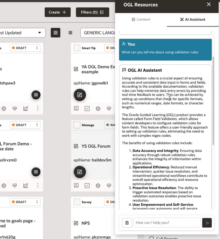Click the send message arrow button

[x=207, y=223]
